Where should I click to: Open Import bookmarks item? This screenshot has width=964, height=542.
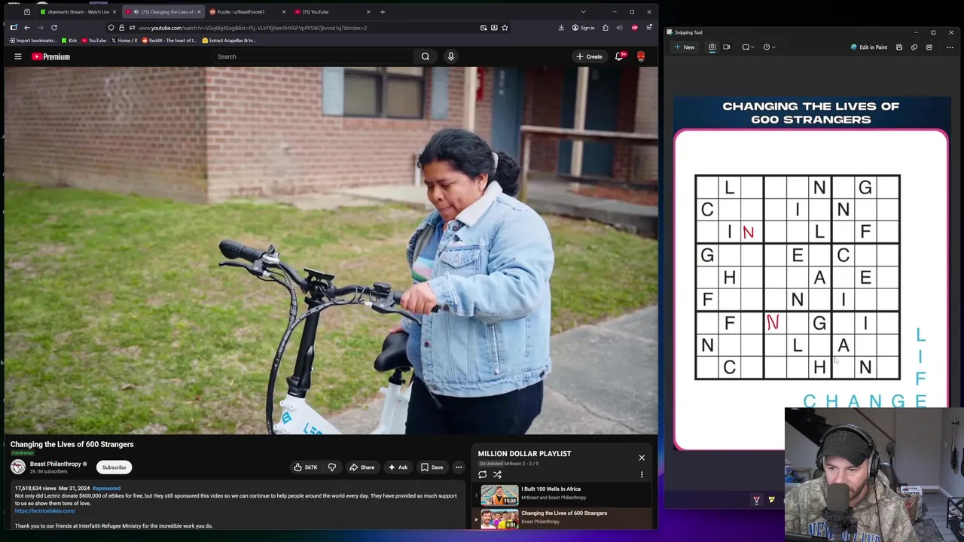point(33,41)
